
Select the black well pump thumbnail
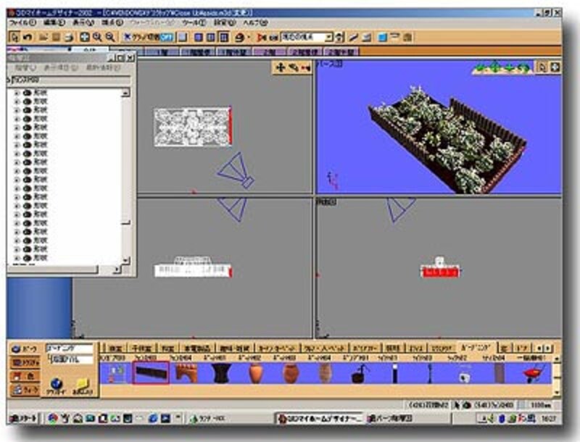359,374
